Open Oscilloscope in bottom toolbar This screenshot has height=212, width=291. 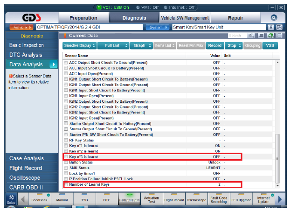[196, 199]
